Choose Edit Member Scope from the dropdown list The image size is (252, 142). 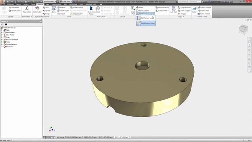tap(146, 23)
